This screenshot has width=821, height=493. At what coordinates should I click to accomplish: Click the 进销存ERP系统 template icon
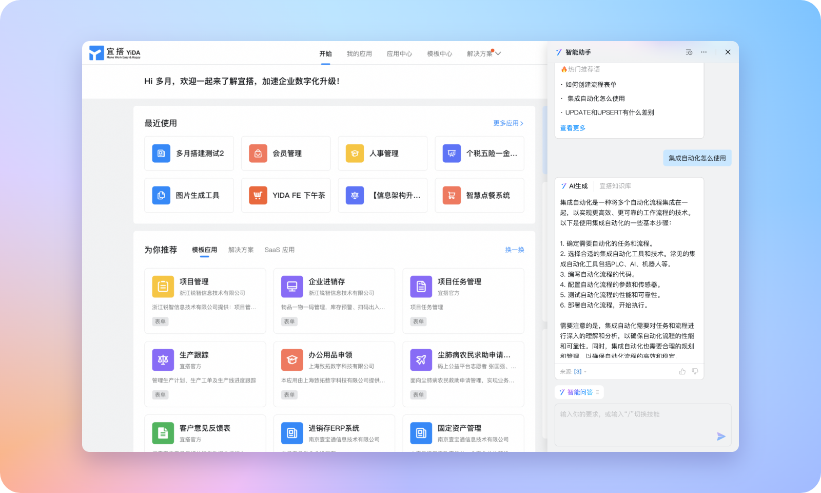(x=292, y=433)
